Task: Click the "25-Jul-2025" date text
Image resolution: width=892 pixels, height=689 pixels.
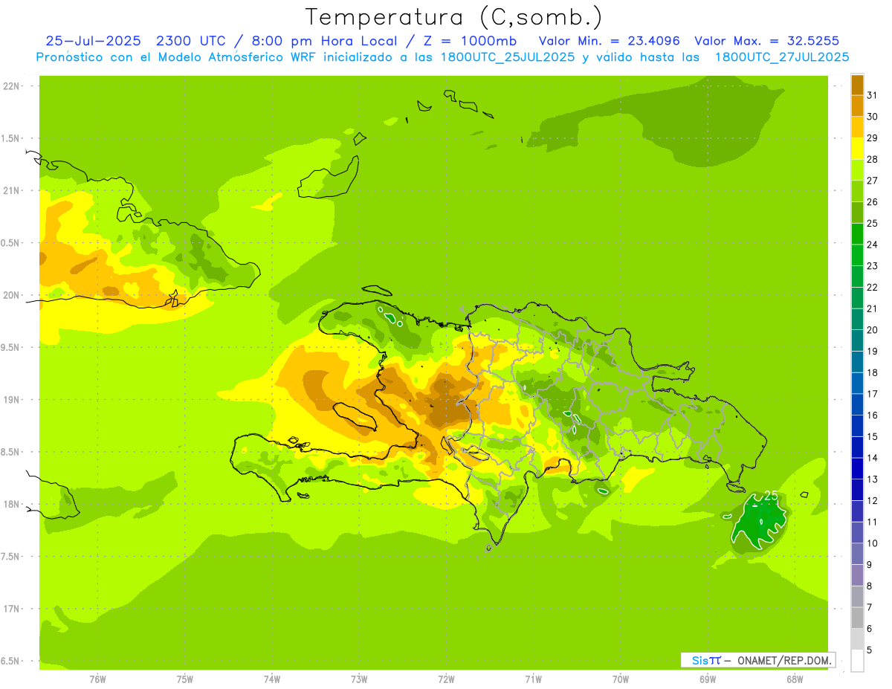Action: [x=93, y=41]
